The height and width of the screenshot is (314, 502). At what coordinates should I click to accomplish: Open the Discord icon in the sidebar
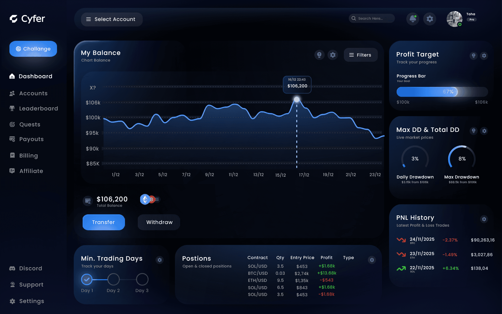pos(12,268)
